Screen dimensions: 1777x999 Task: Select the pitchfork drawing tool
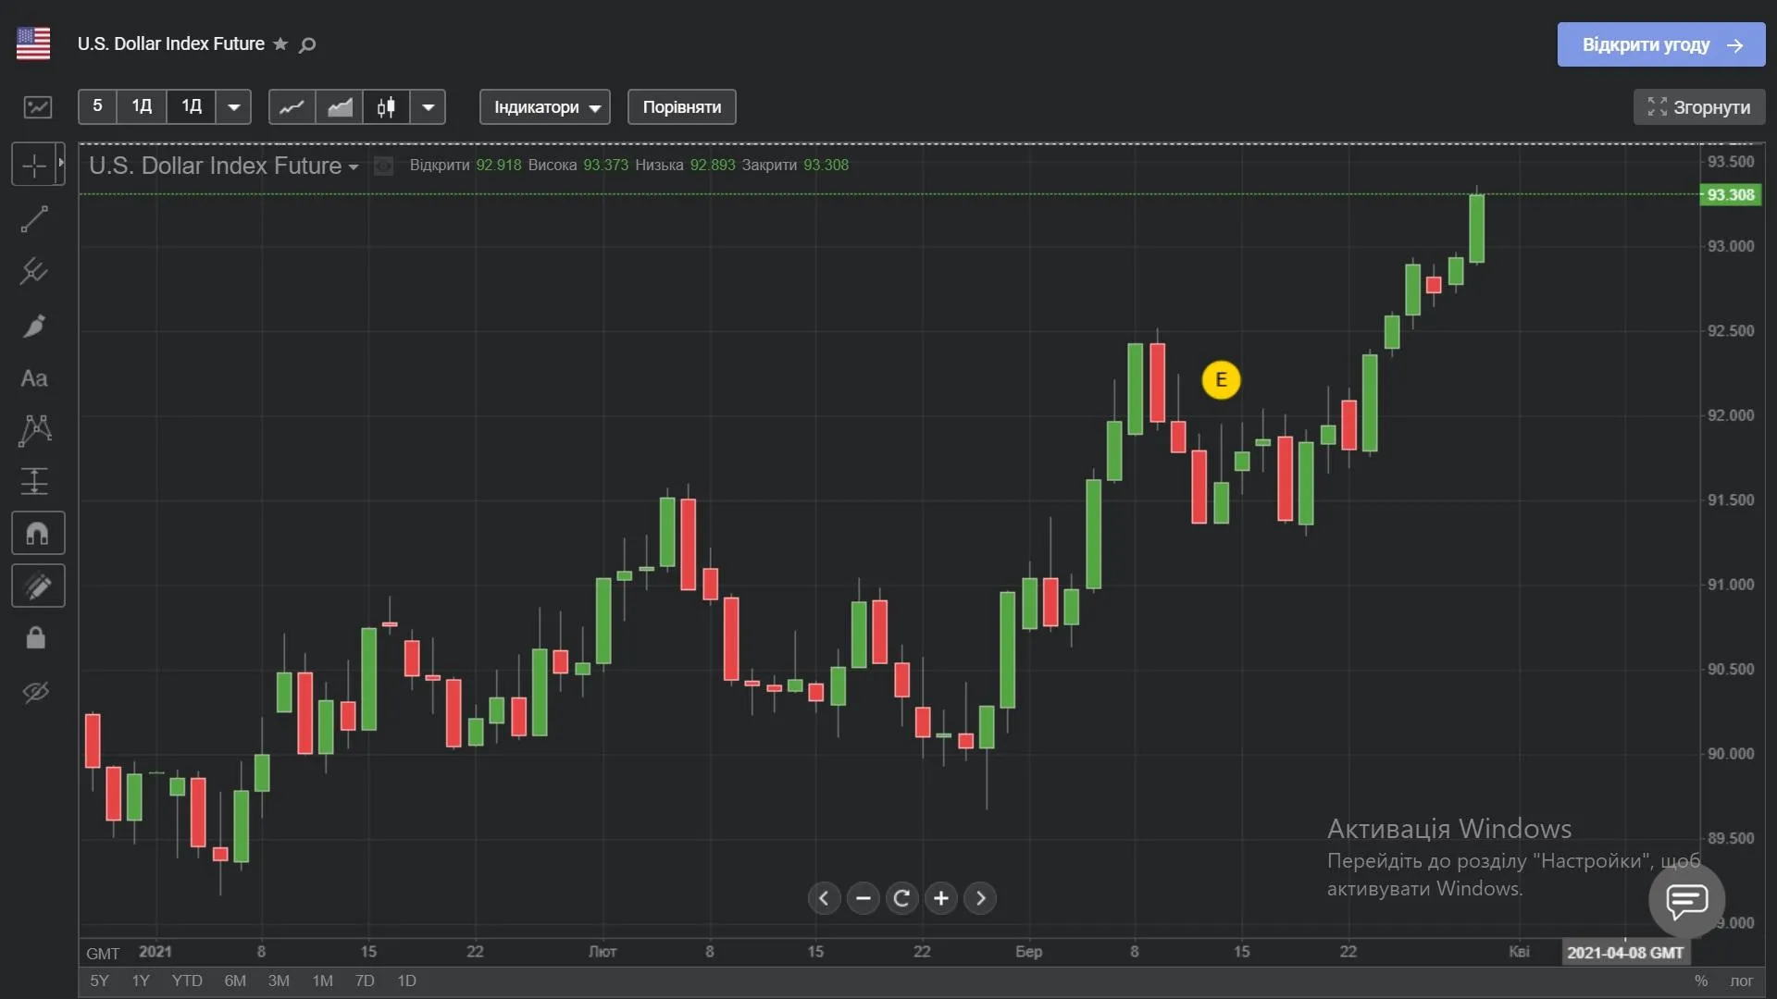click(x=34, y=271)
